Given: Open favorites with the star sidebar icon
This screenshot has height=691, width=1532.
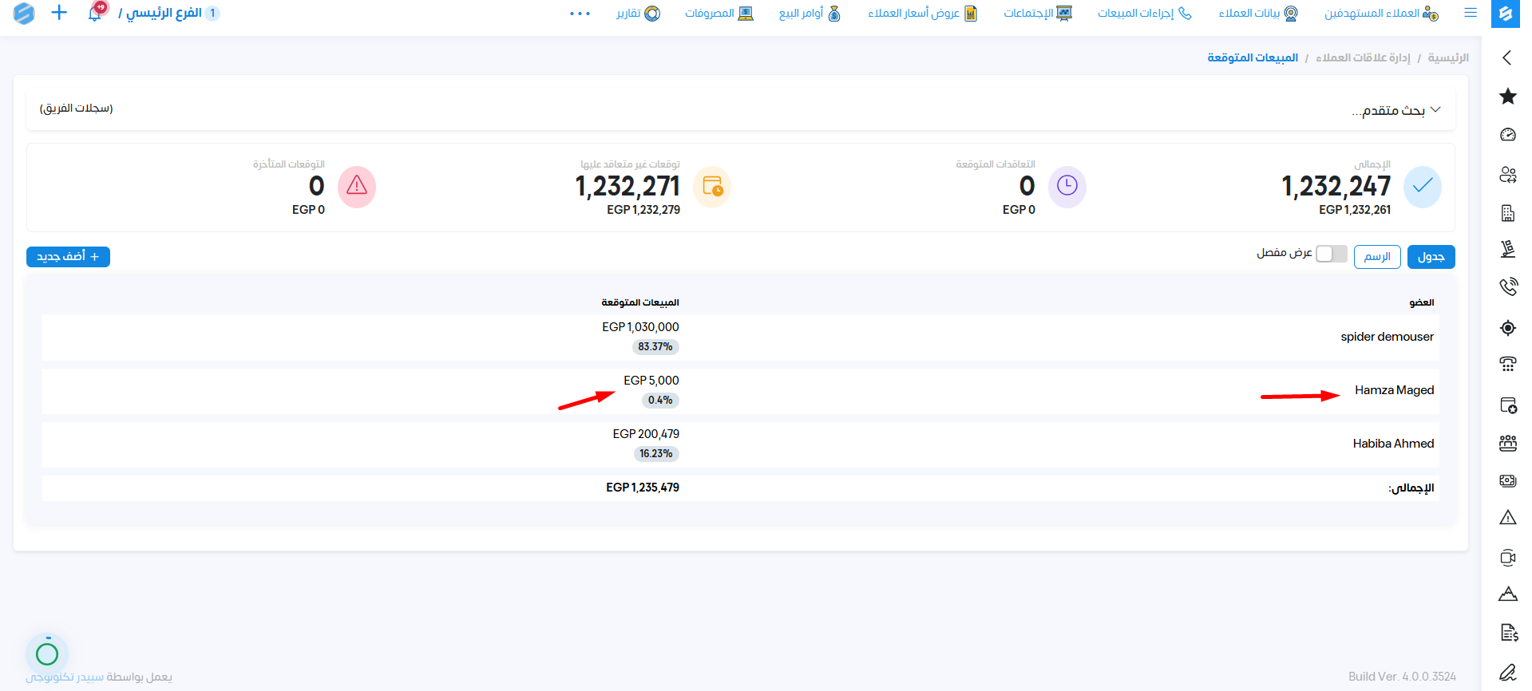Looking at the screenshot, I should click(1507, 97).
